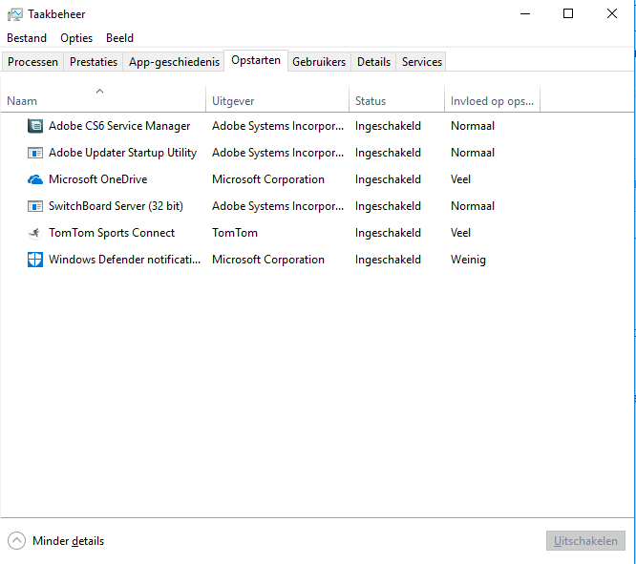Select Microsoft OneDrive row name
The height and width of the screenshot is (564, 636).
(97, 179)
